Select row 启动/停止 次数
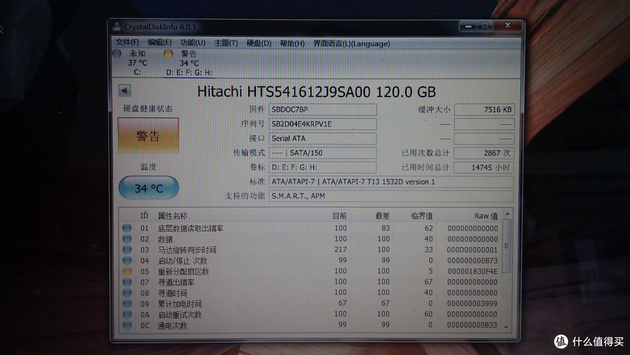Image resolution: width=630 pixels, height=355 pixels. pyautogui.click(x=310, y=260)
